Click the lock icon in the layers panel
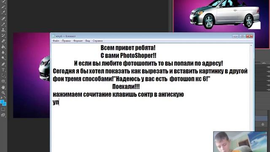Viewport: 270px width, 152px height. [263, 124]
